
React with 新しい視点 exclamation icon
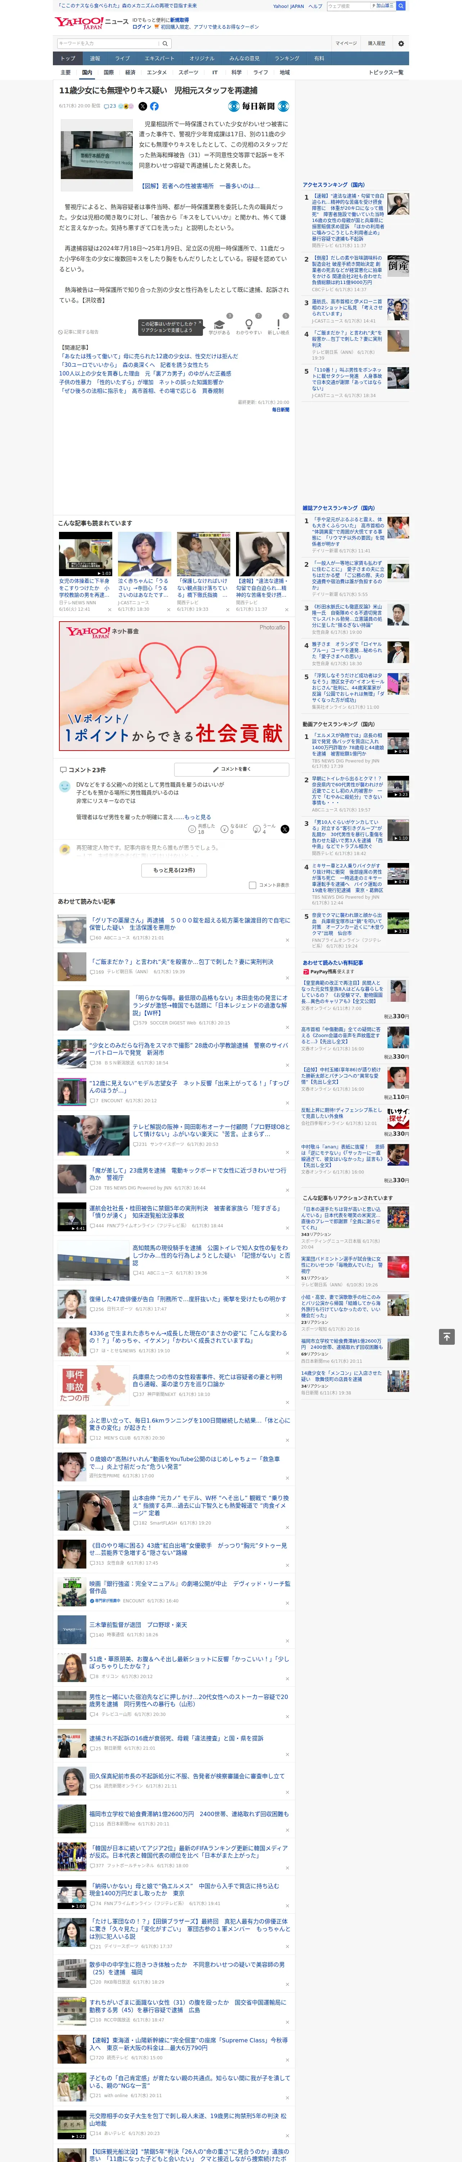(x=278, y=325)
